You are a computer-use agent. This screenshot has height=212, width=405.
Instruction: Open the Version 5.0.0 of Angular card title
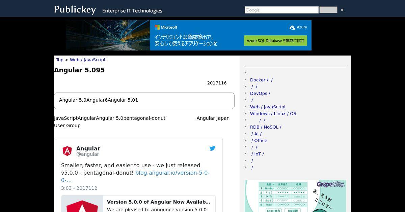click(x=159, y=202)
